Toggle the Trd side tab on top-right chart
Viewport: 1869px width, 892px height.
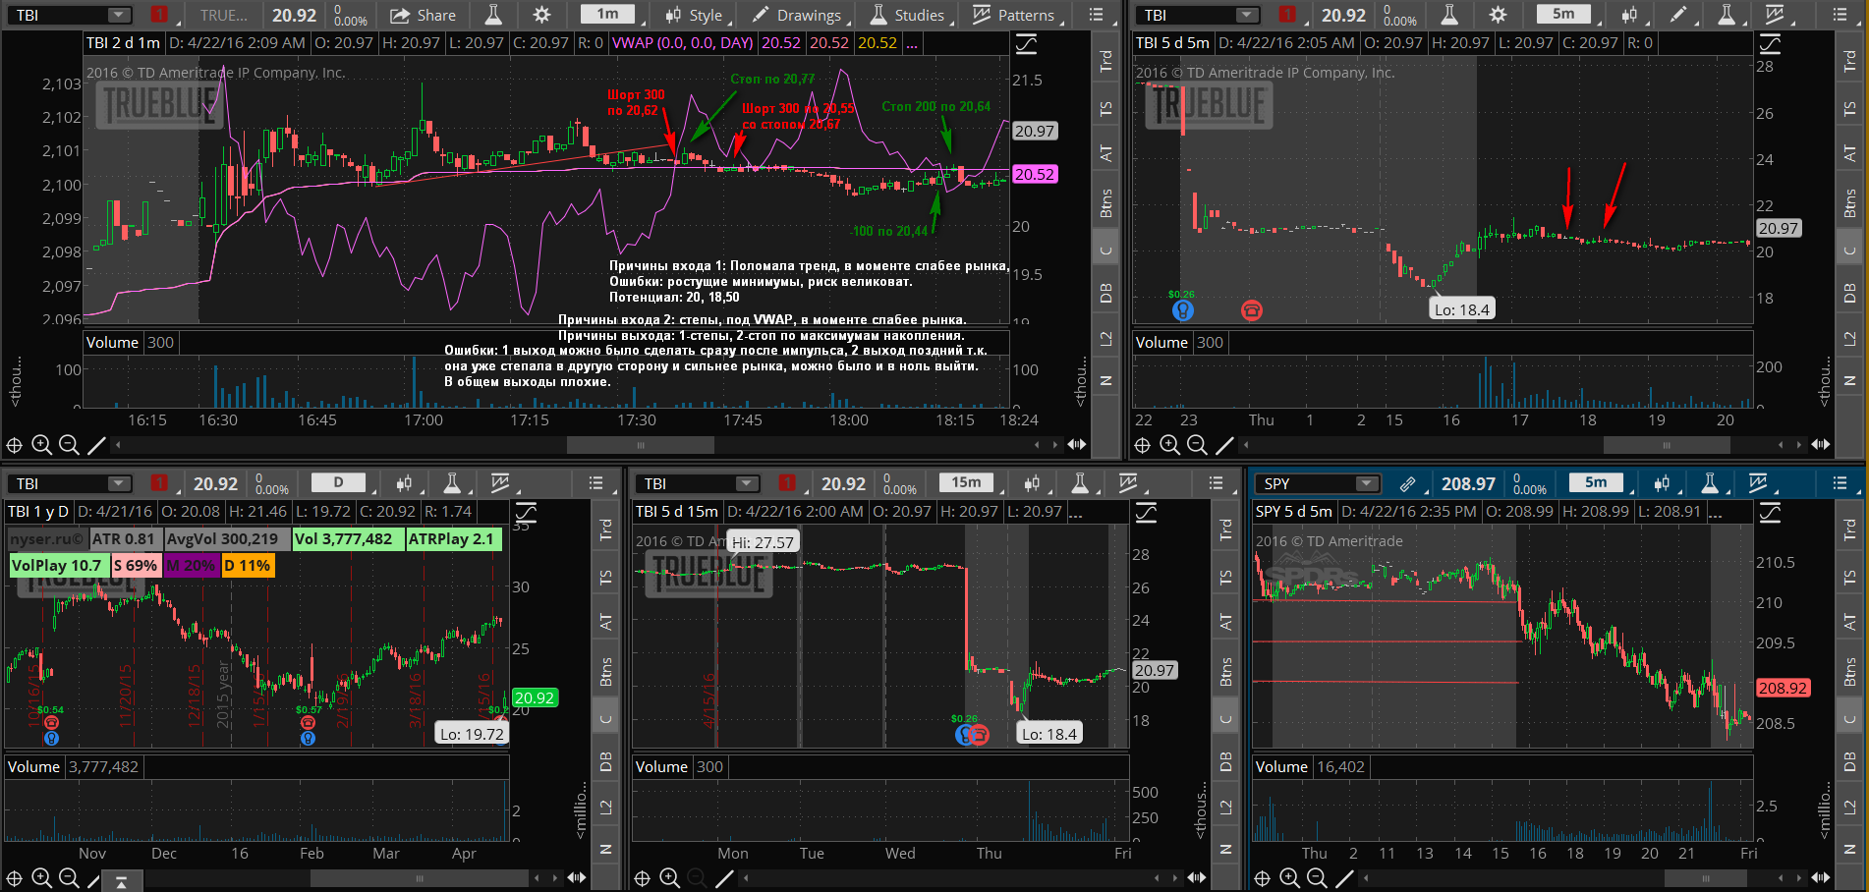tap(1849, 61)
